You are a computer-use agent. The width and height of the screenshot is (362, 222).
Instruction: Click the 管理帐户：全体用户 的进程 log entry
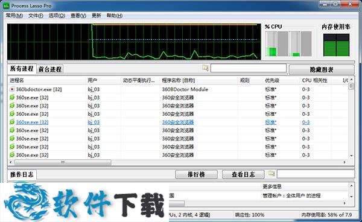[x=291, y=195]
